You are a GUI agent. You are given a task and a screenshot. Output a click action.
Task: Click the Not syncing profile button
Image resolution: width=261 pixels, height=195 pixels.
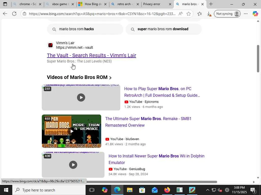click(227, 14)
